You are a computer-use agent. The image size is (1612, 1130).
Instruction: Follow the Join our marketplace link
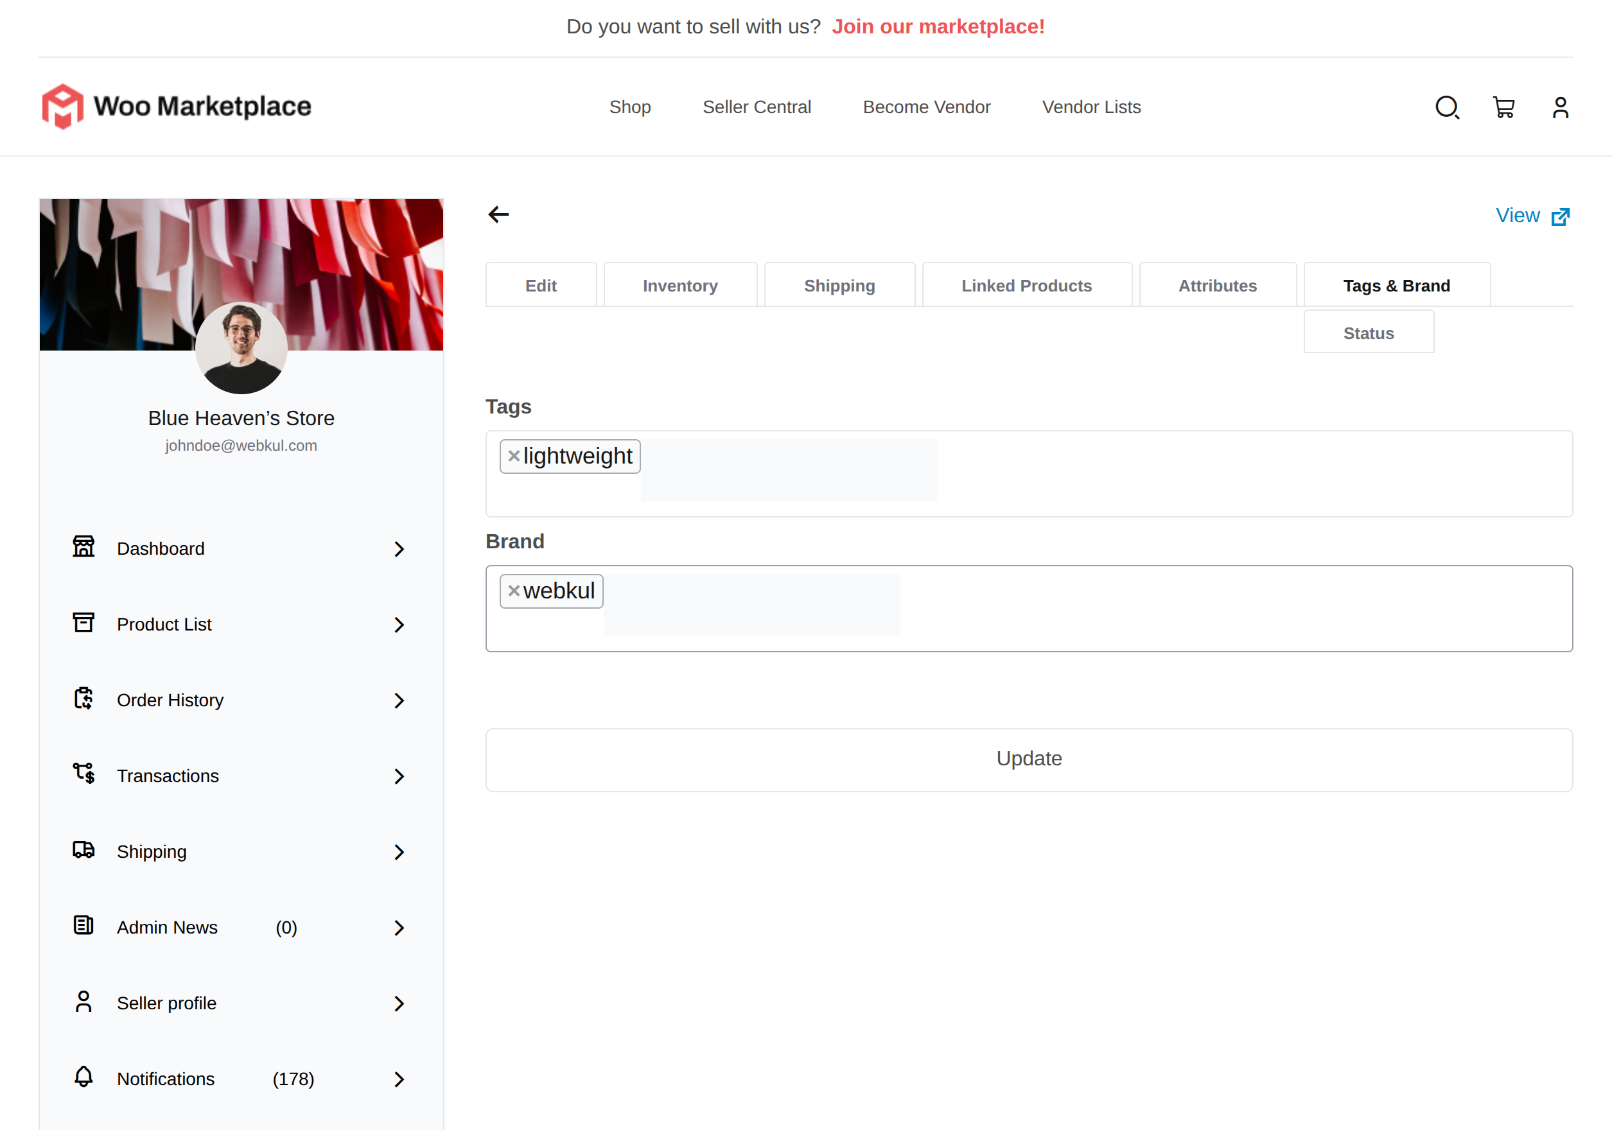coord(938,27)
